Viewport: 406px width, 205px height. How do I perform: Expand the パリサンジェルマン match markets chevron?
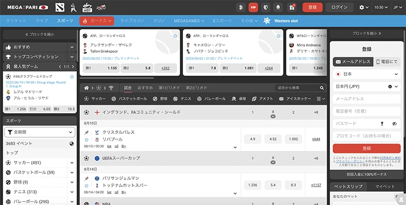coord(235,193)
